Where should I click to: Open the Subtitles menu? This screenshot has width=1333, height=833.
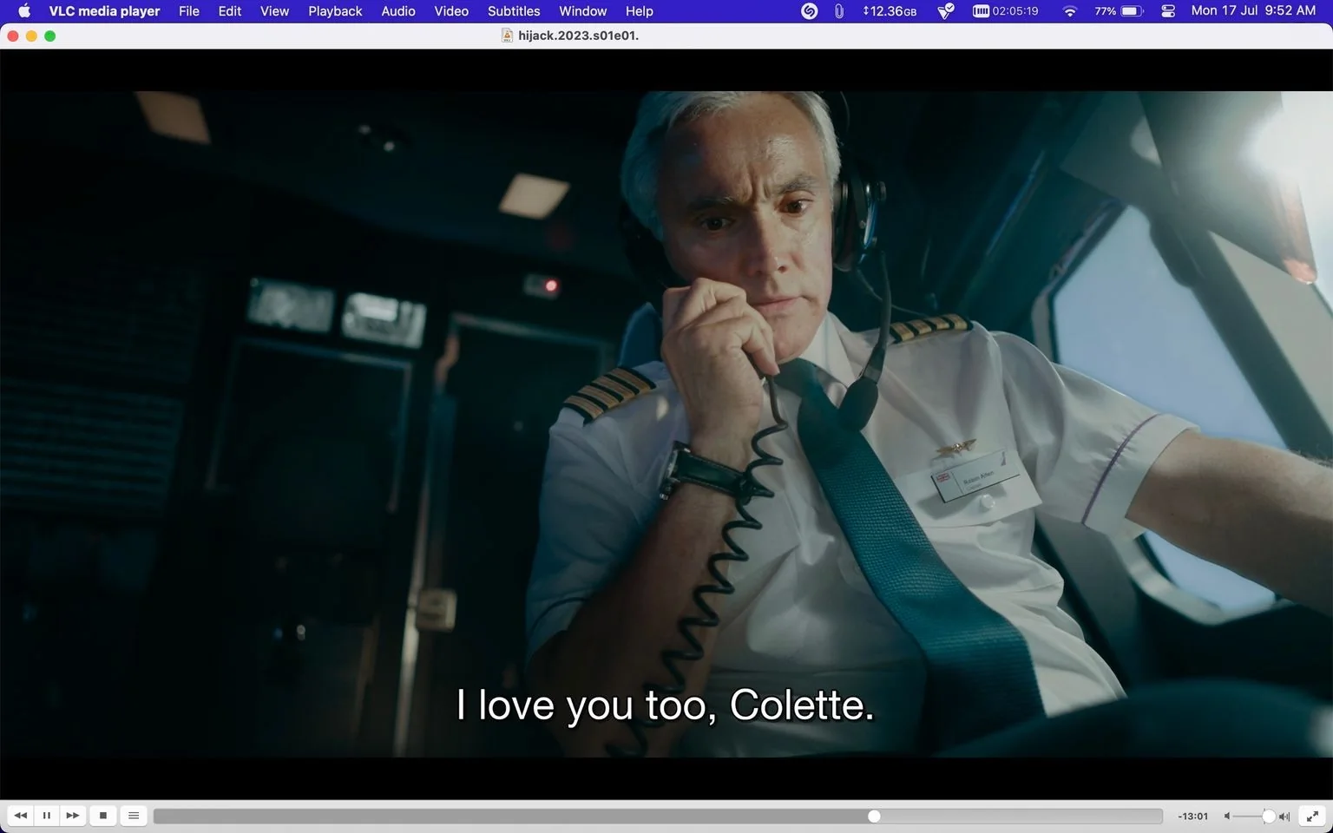click(514, 11)
